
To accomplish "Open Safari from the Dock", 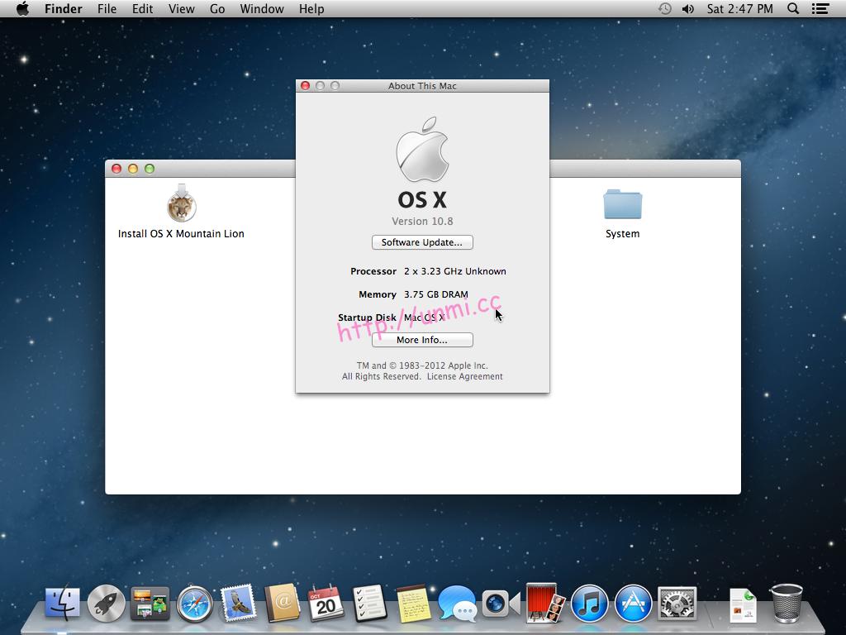I will [194, 604].
